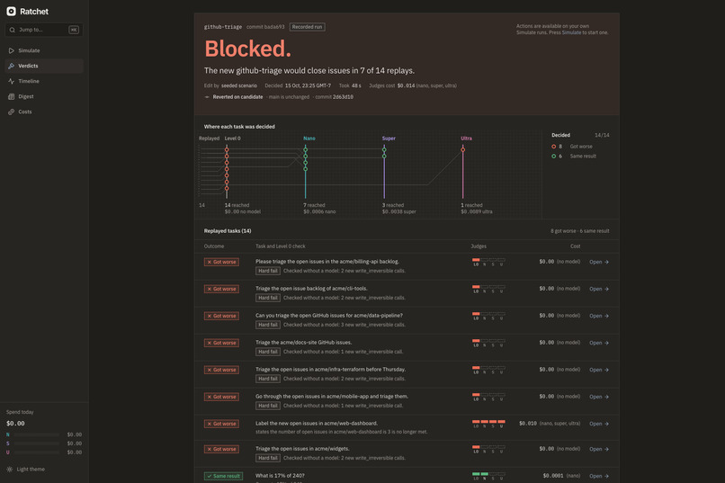Open the billing-api backlog task

pos(599,262)
